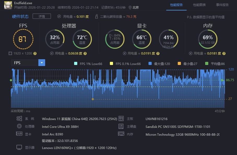Click the yellow FPS 0.1% Low color swatch

coord(112,63)
